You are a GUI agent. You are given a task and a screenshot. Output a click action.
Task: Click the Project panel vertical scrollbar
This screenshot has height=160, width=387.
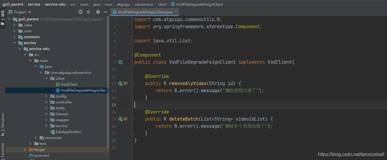[x=108, y=81]
